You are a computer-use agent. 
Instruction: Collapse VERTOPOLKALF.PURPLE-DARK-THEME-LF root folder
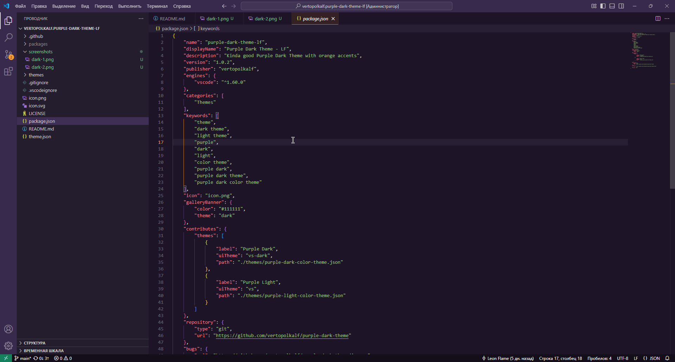point(83,28)
